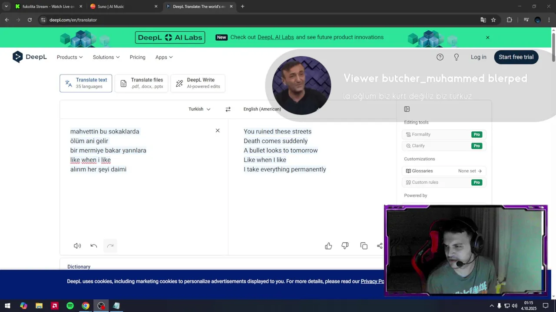Select Translate files tab

pos(141,83)
